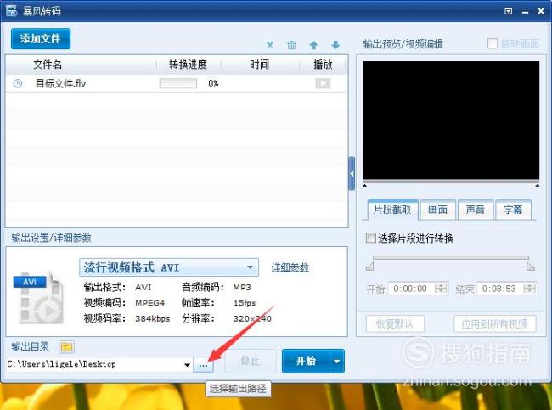This screenshot has height=410, width=552.
Task: Click the preview left trim marker
Action: pyautogui.click(x=365, y=185)
